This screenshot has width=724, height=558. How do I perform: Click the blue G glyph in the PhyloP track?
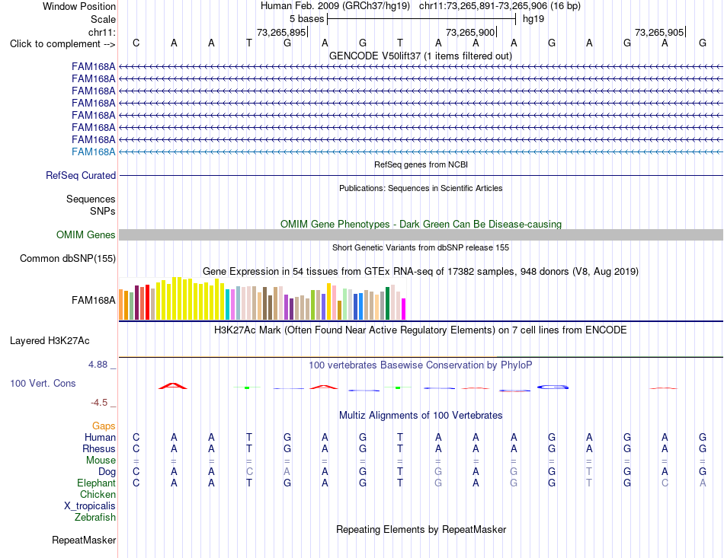pos(553,387)
